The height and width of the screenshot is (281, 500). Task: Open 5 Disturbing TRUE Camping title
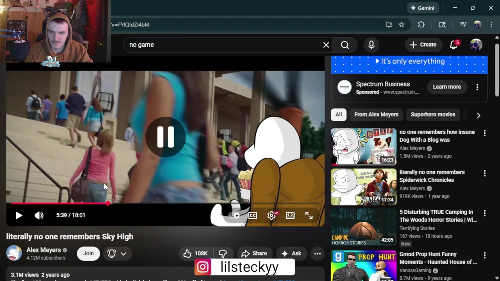(x=438, y=216)
